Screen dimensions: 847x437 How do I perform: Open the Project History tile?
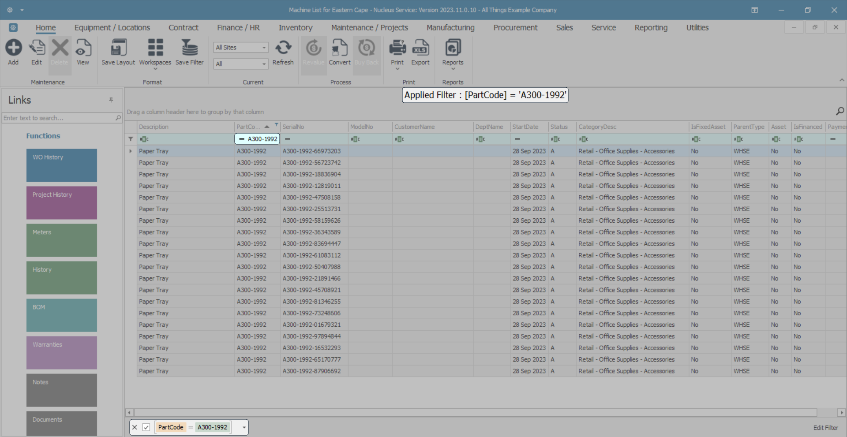pyautogui.click(x=62, y=203)
